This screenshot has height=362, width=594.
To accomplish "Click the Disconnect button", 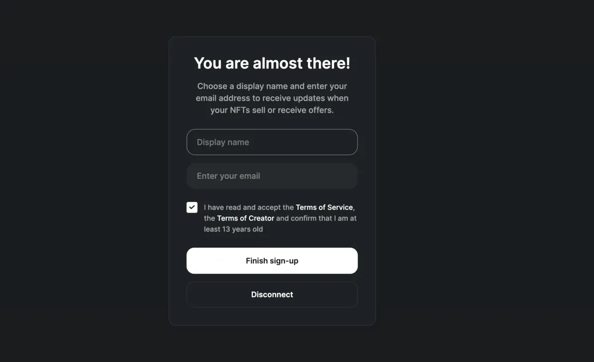I will click(x=272, y=294).
